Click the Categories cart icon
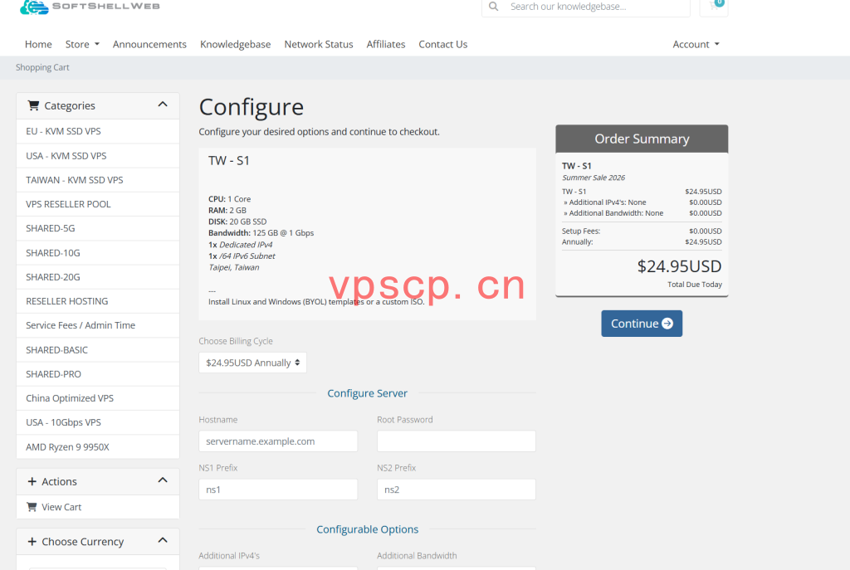The width and height of the screenshot is (850, 570). coord(33,105)
